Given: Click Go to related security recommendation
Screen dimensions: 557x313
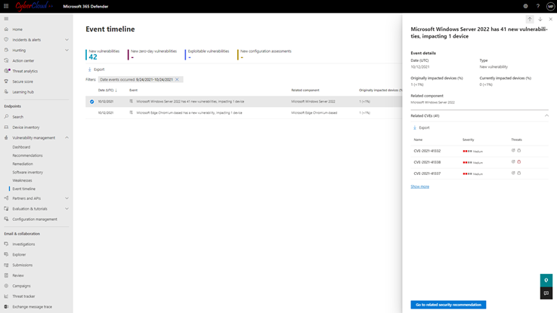Looking at the screenshot, I should [x=448, y=305].
